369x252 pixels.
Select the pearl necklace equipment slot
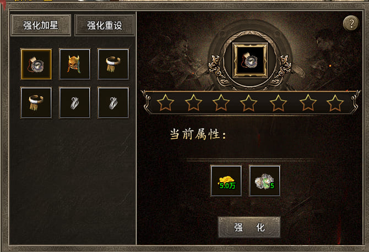[x=36, y=64]
